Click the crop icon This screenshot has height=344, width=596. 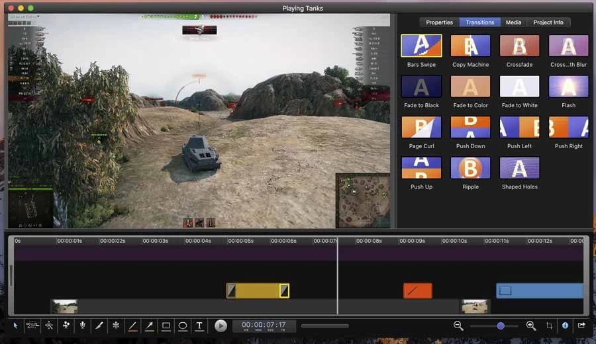pos(549,325)
